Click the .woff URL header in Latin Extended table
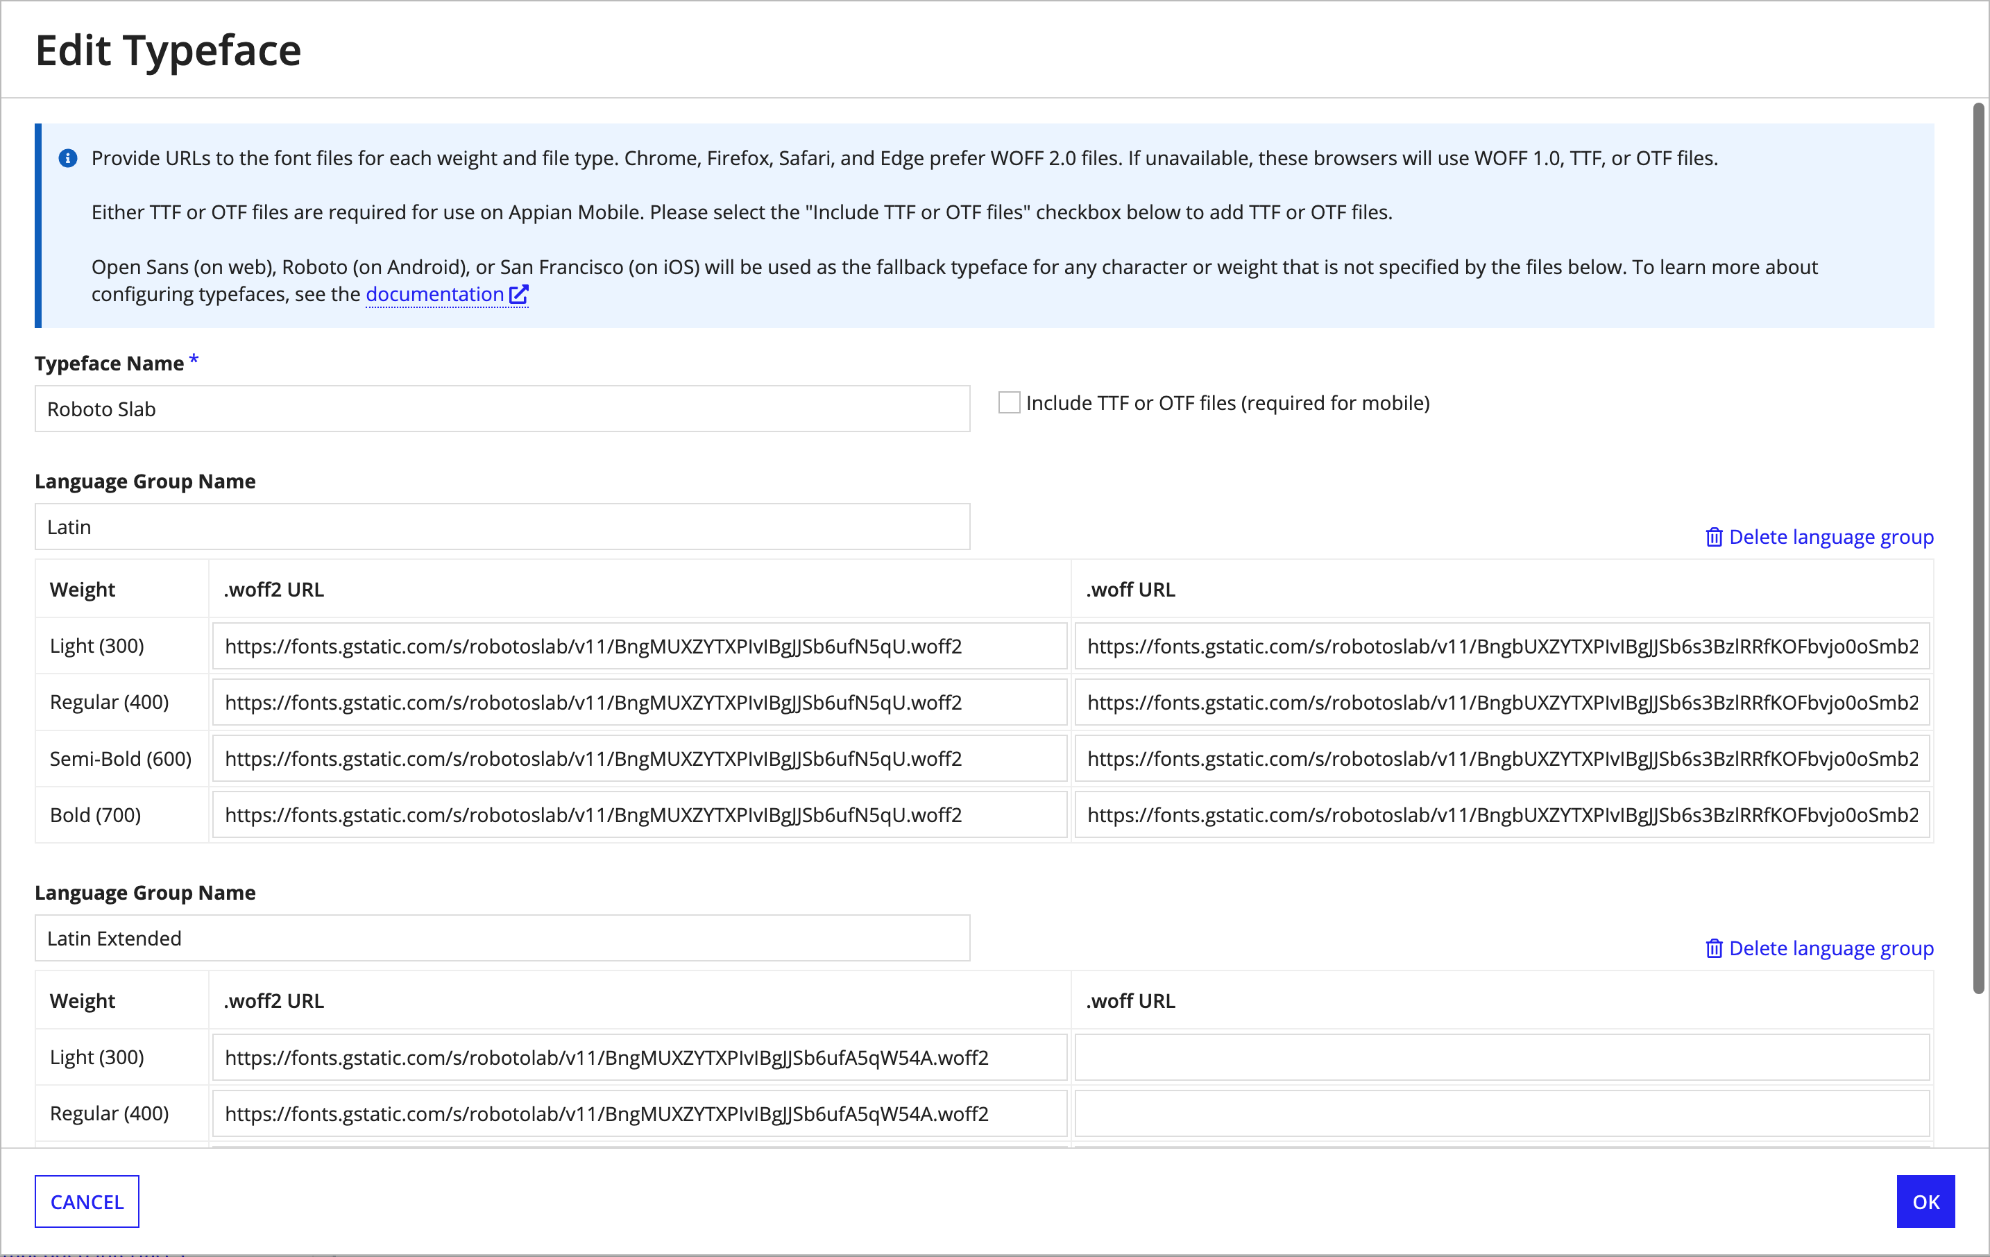 coord(1130,1000)
